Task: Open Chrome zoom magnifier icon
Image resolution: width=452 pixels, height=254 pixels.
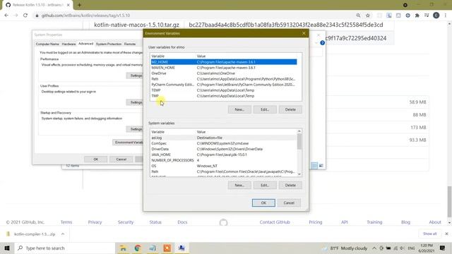Action: click(x=358, y=16)
